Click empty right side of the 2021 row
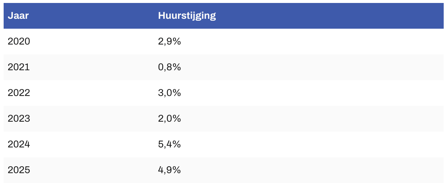The width and height of the screenshot is (447, 186). click(331, 67)
